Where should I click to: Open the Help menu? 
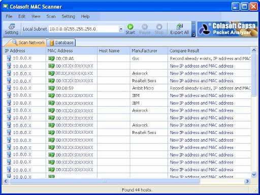pos(85,16)
